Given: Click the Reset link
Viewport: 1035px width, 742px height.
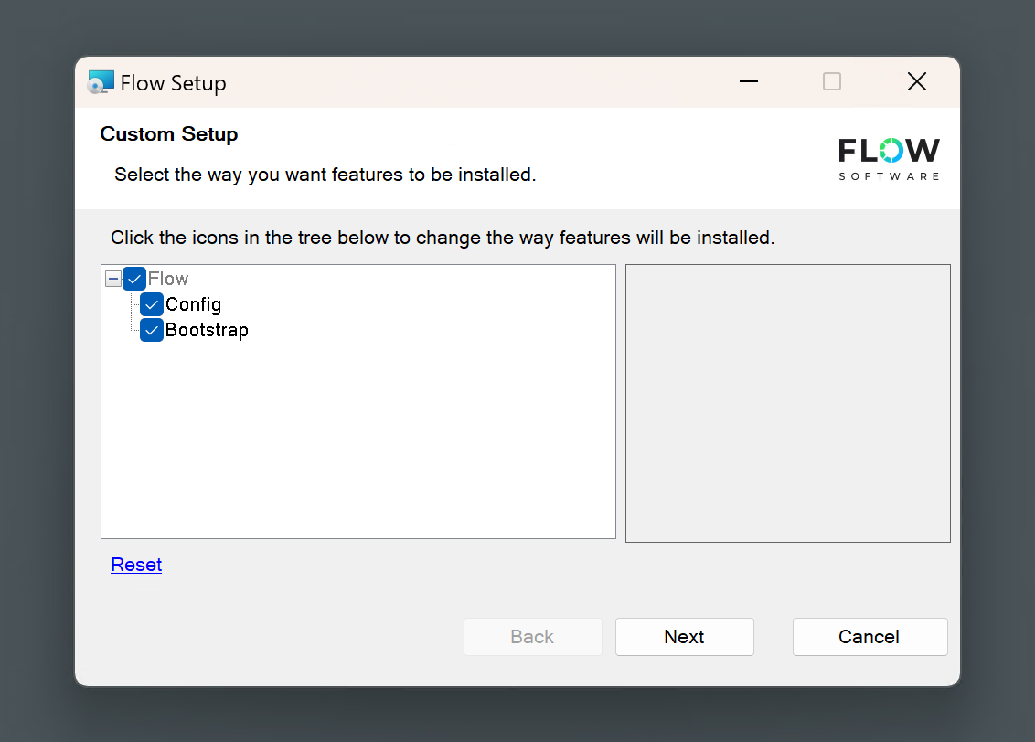Looking at the screenshot, I should tap(135, 565).
